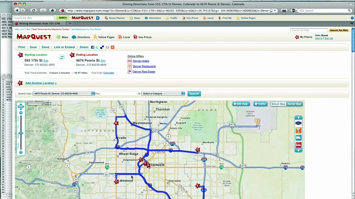
Task: Open search engine selector in AOL search box
Action: [x=294, y=11]
